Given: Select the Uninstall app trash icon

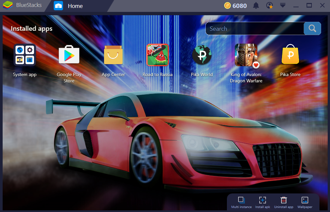Looking at the screenshot, I should click(283, 200).
